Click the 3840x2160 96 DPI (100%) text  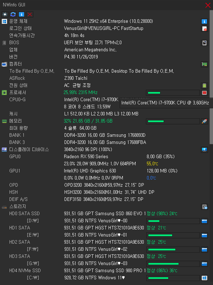coord(88,149)
